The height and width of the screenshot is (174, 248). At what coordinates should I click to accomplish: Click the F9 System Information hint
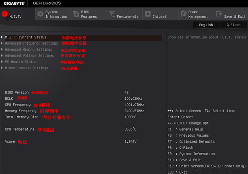191,154
